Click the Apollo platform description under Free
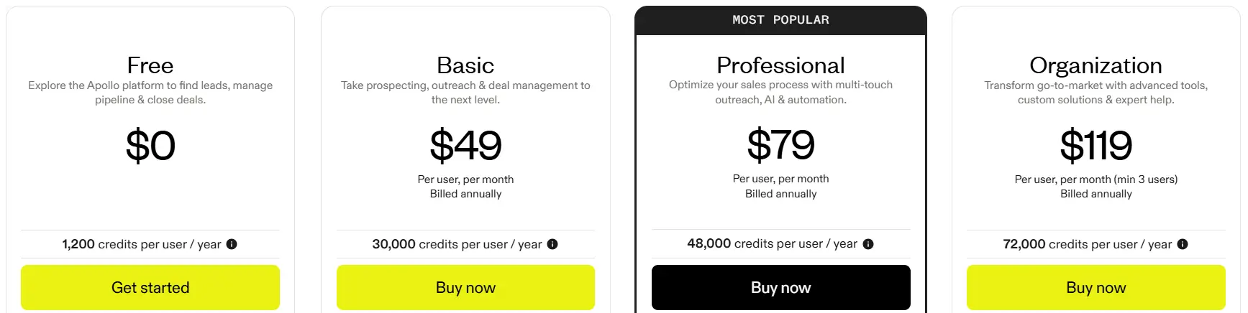This screenshot has height=313, width=1248. (150, 93)
